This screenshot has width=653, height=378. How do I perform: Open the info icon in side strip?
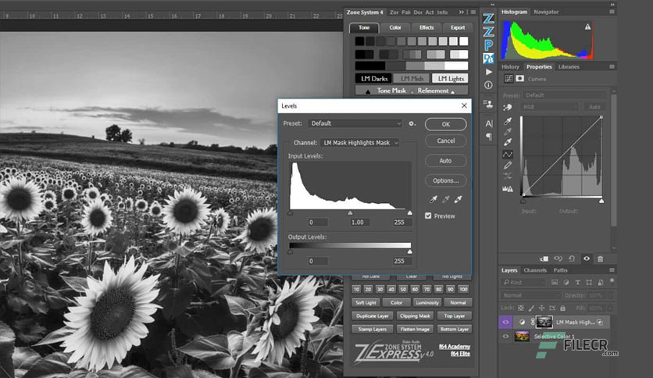pyautogui.click(x=488, y=85)
